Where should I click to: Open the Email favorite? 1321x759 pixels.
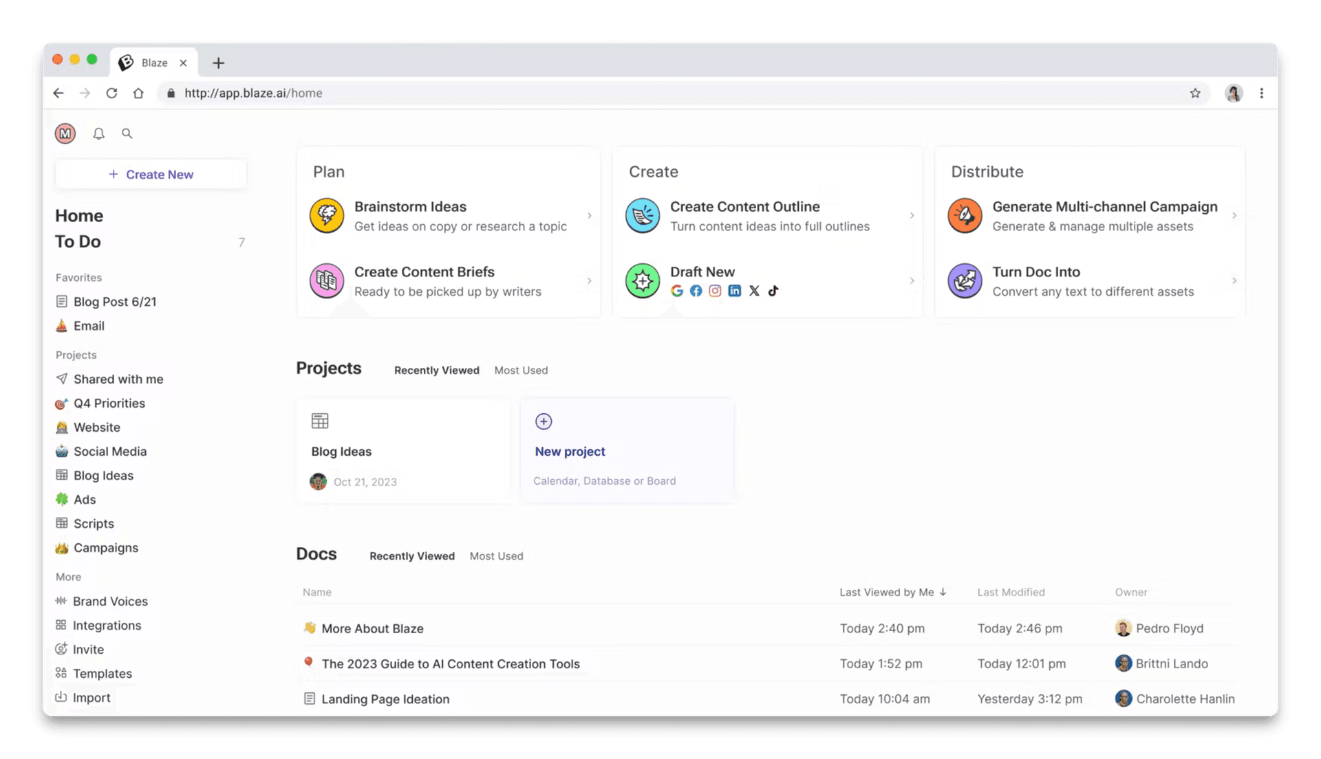80,326
